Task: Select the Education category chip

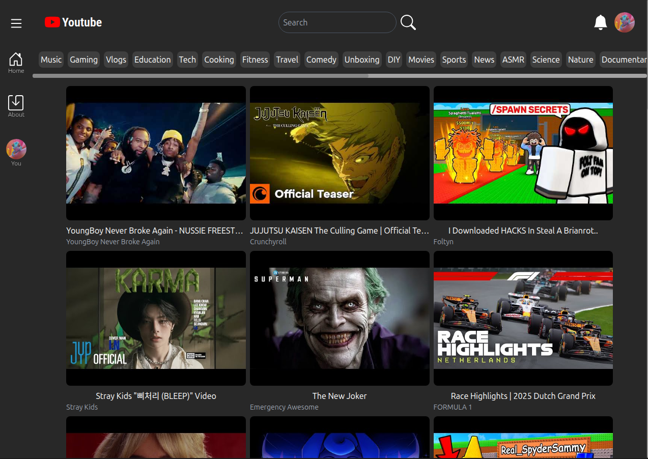Action: coord(153,60)
